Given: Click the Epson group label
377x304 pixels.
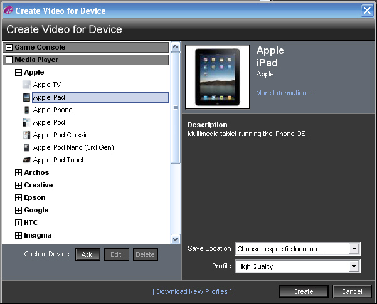Looking at the screenshot, I should [x=35, y=197].
